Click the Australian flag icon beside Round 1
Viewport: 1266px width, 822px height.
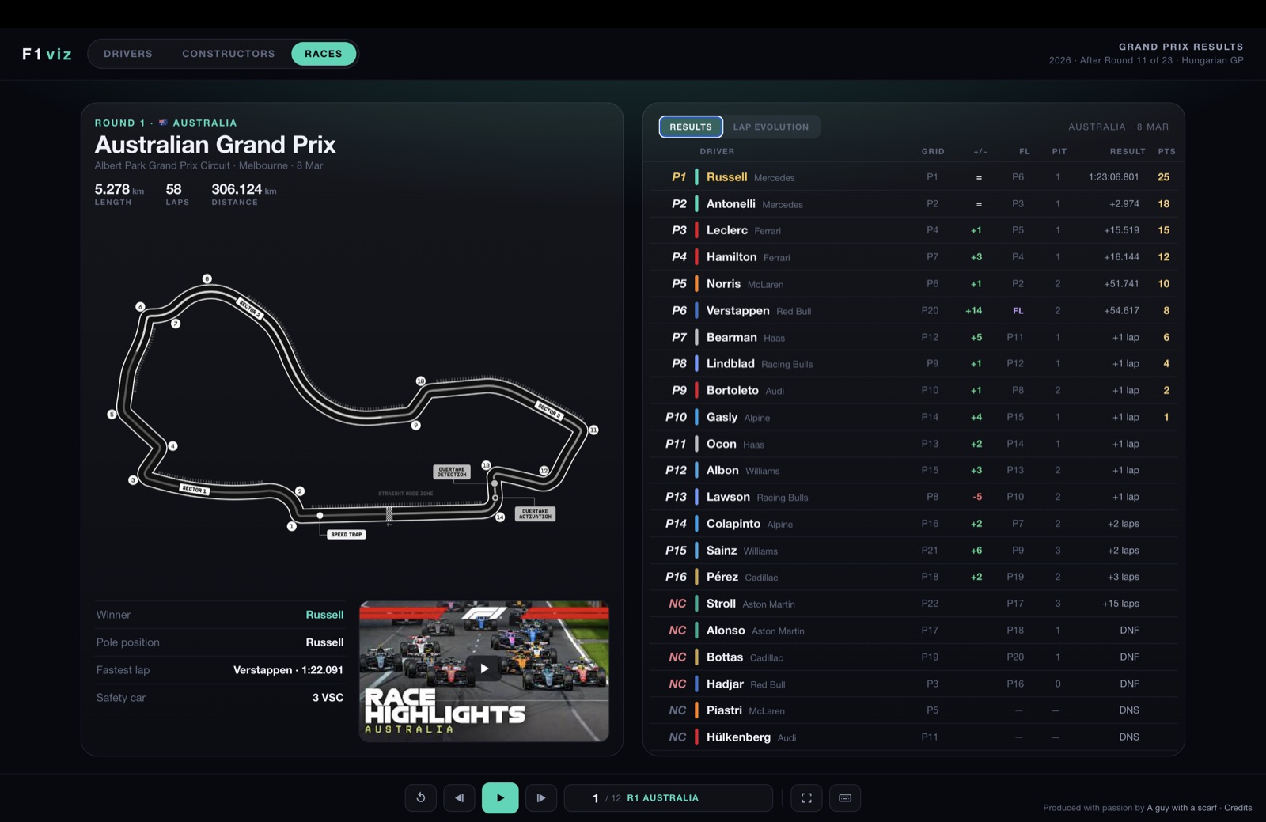pyautogui.click(x=163, y=123)
